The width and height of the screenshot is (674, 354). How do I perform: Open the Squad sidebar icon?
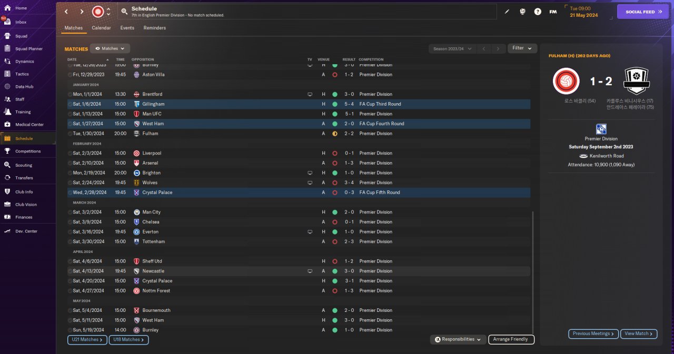pyautogui.click(x=7, y=36)
